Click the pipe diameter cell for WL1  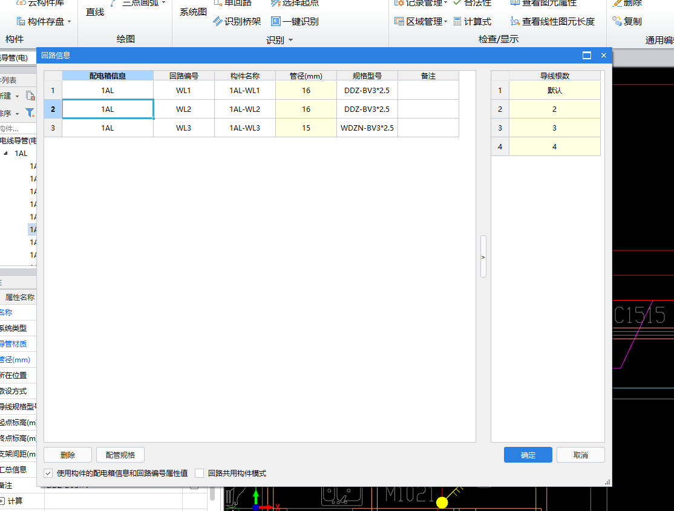[x=306, y=90]
